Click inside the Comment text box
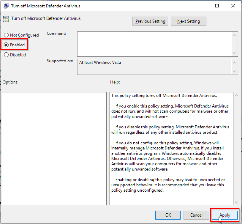The height and width of the screenshot is (224, 242). pos(154,44)
